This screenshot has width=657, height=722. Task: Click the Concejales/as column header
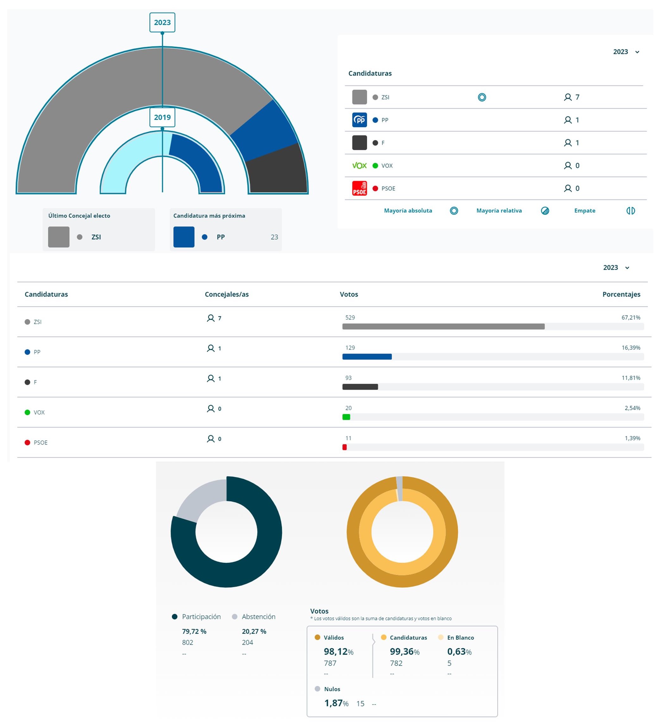click(227, 294)
